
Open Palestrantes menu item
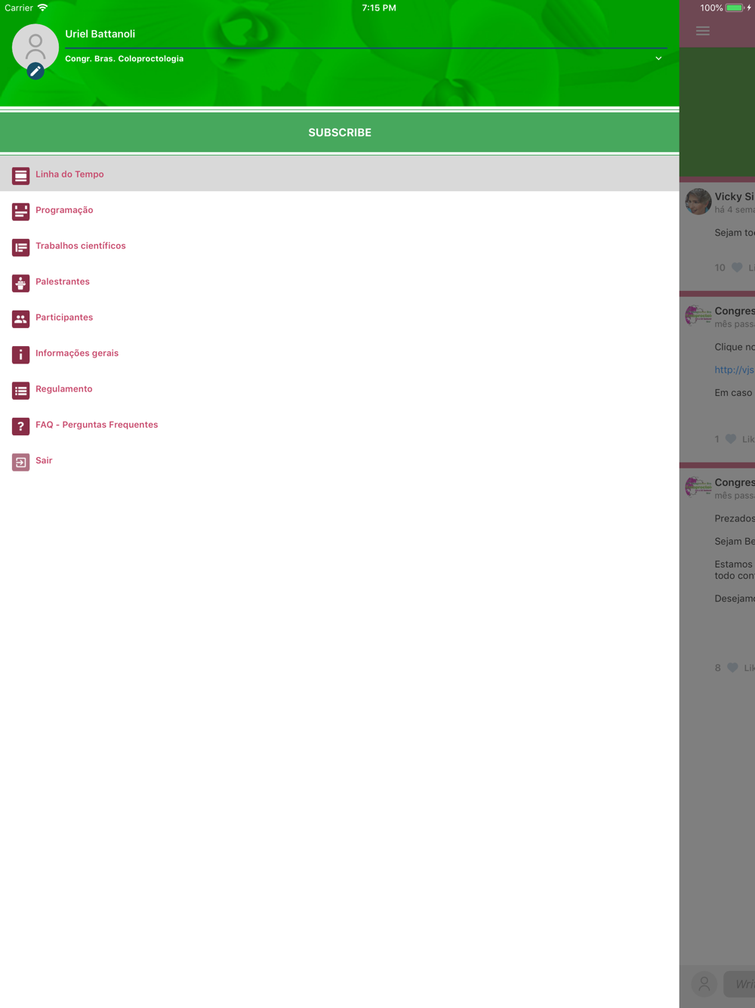click(340, 281)
